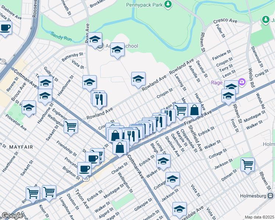Viewport: 275px width, 220px height.
Task: Select the left grocery cart marker near Knorr St
Action: pos(33,194)
